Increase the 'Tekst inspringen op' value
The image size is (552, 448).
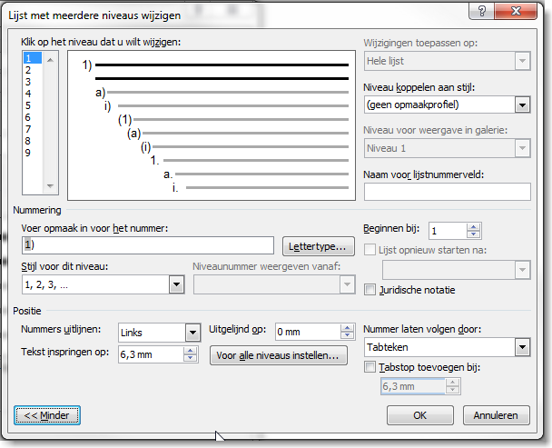click(191, 351)
